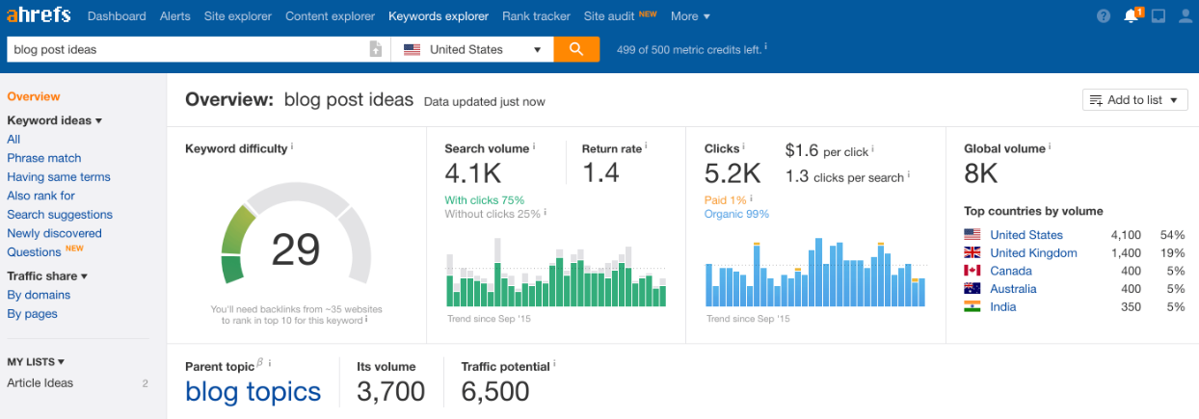
Task: Click the Keyword difficulty info icon
Action: click(292, 146)
